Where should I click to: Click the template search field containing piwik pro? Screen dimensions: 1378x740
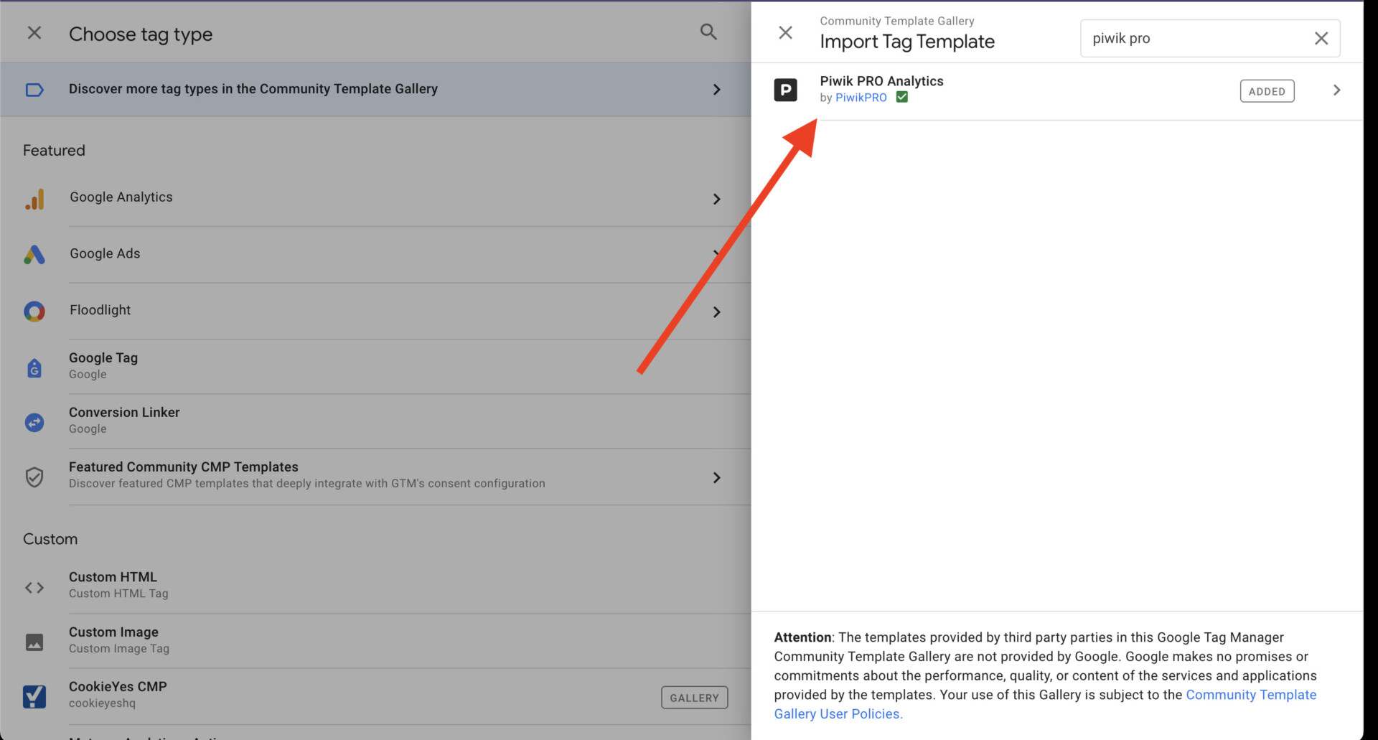pos(1195,39)
